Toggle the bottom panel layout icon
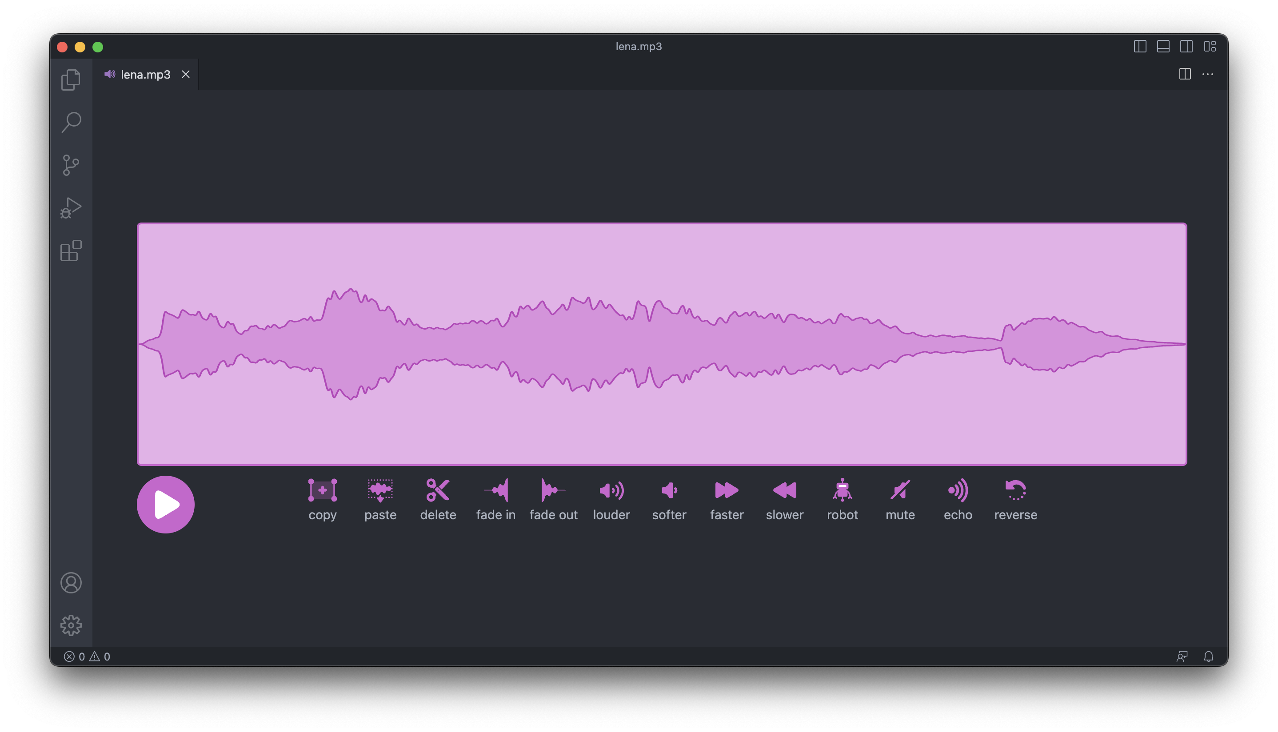Viewport: 1278px width, 732px height. click(x=1163, y=46)
